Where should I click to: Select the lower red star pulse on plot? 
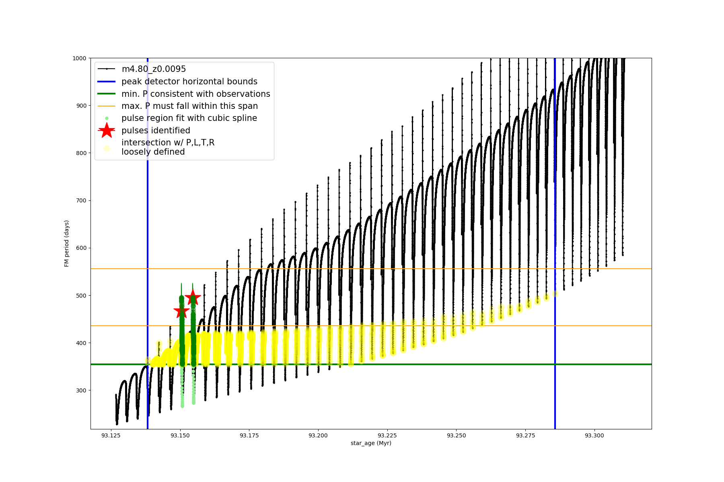[181, 311]
